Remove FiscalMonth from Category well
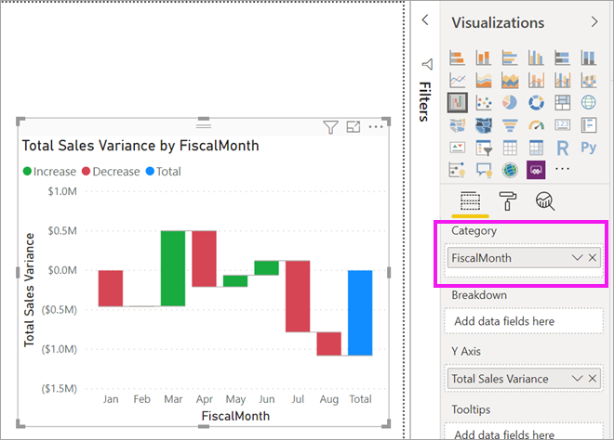The height and width of the screenshot is (440, 614). pos(593,257)
